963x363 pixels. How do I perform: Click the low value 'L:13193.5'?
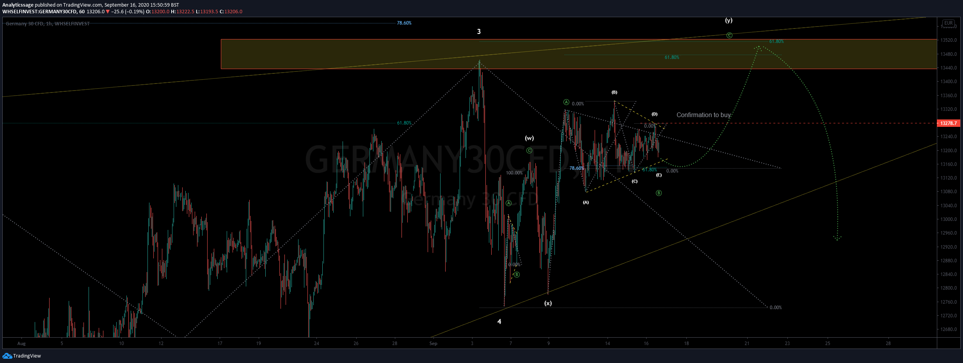207,11
